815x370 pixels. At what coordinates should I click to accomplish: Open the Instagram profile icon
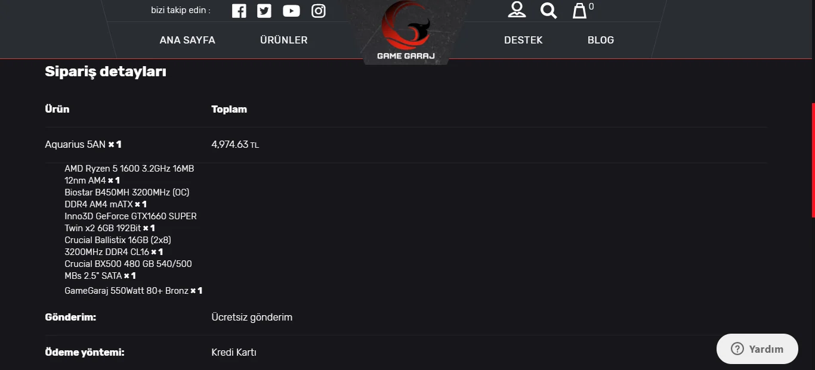[x=319, y=11]
